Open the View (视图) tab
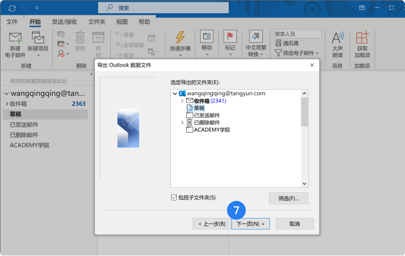The width and height of the screenshot is (405, 256). pyautogui.click(x=122, y=22)
